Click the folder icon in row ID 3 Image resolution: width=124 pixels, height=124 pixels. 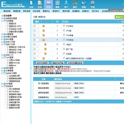44,35
